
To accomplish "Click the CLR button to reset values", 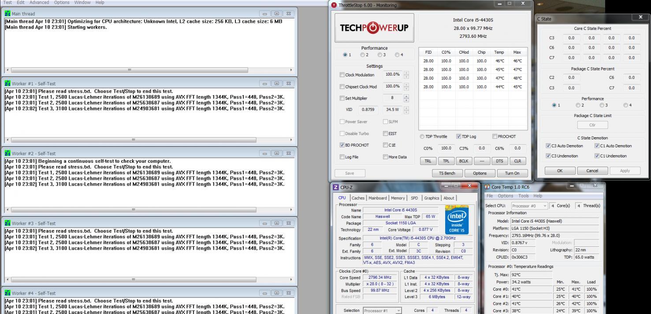I will (517, 161).
